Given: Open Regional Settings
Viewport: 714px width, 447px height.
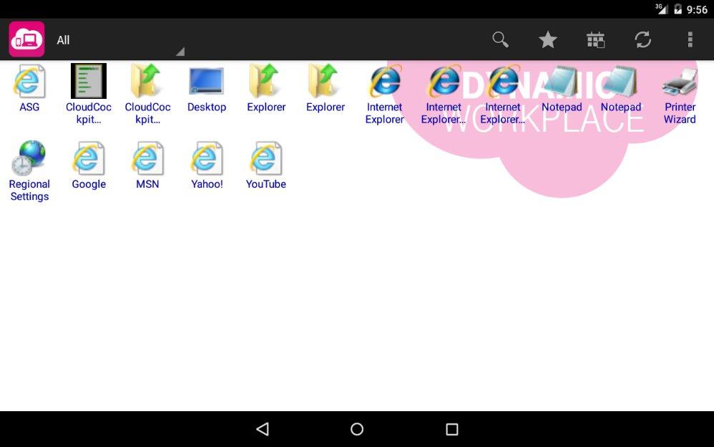Looking at the screenshot, I should (x=29, y=171).
